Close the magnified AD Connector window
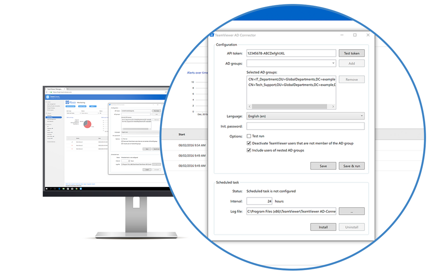This screenshot has height=274, width=439. (x=368, y=35)
